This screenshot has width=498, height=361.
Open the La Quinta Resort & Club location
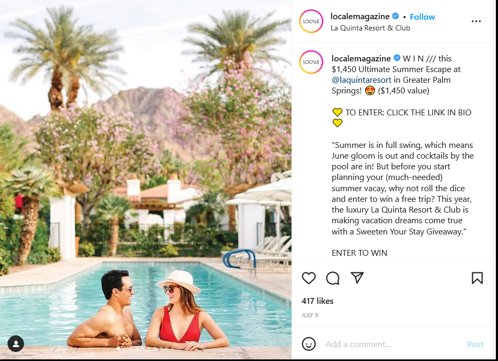click(370, 28)
